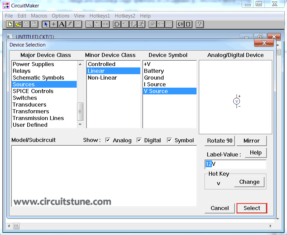The width and height of the screenshot is (287, 235).
Task: Select the Wire tool plus icon
Action: (x=53, y=24)
